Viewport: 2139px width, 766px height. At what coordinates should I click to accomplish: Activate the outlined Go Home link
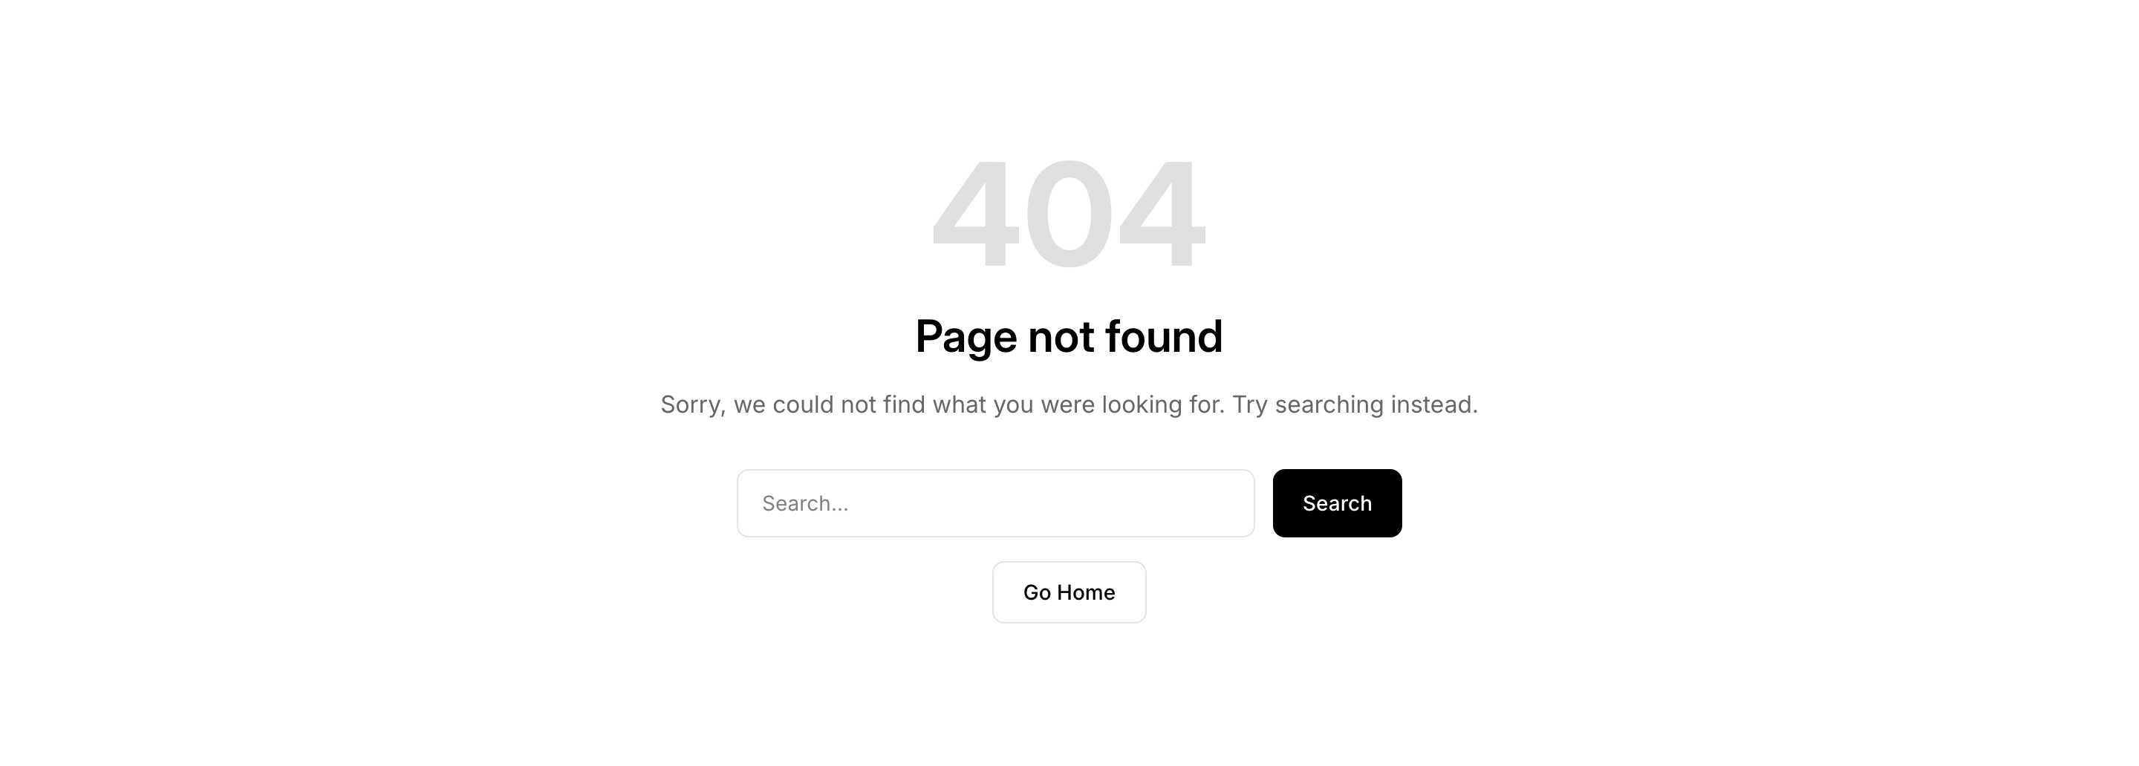(1069, 592)
